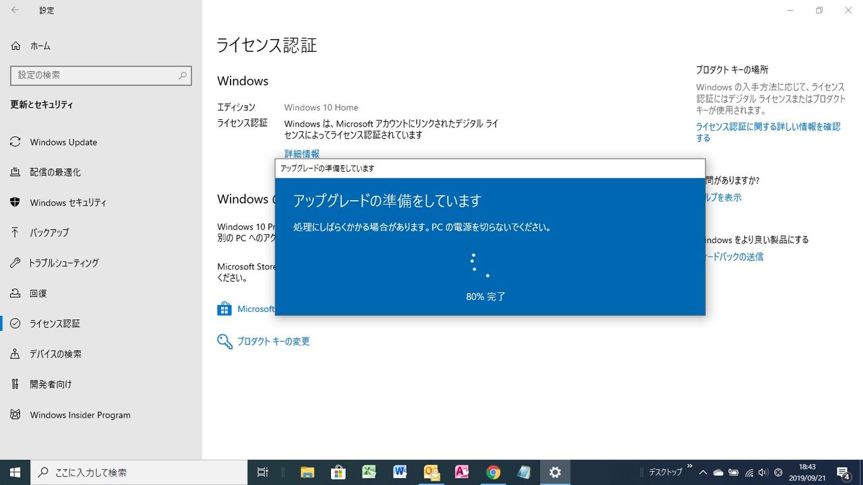Click the Windows 10 Home edition text
Screen dimensions: 863x485
(321, 107)
